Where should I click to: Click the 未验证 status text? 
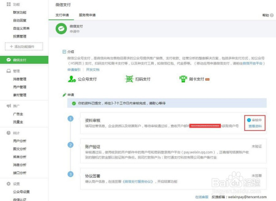(257, 146)
